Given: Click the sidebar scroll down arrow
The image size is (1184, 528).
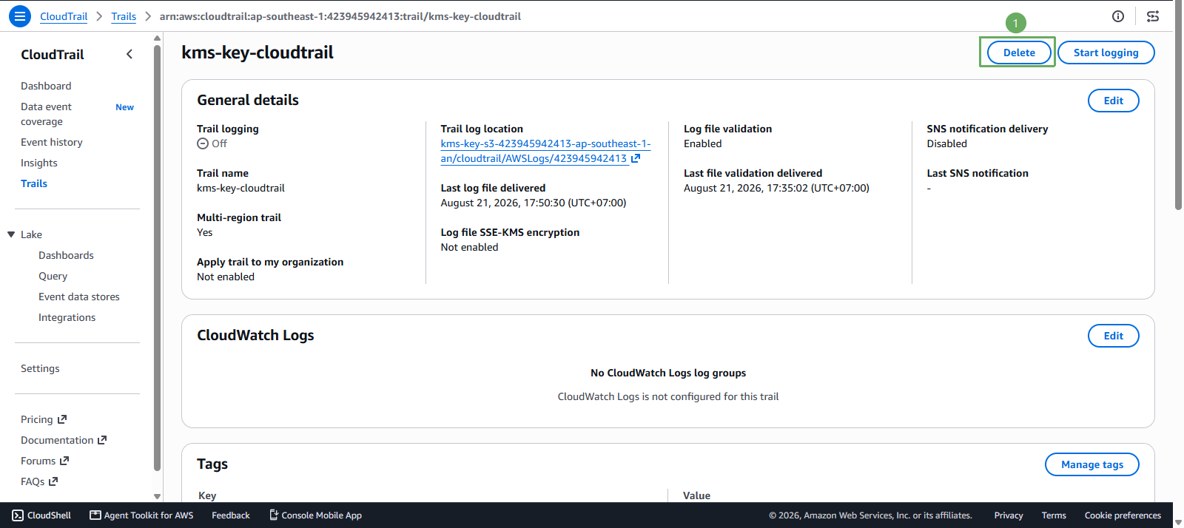Looking at the screenshot, I should click(x=157, y=496).
